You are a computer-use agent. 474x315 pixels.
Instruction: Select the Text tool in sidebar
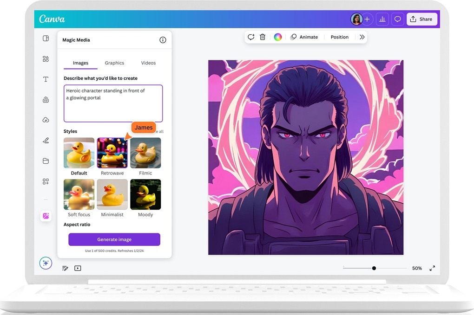pos(46,79)
